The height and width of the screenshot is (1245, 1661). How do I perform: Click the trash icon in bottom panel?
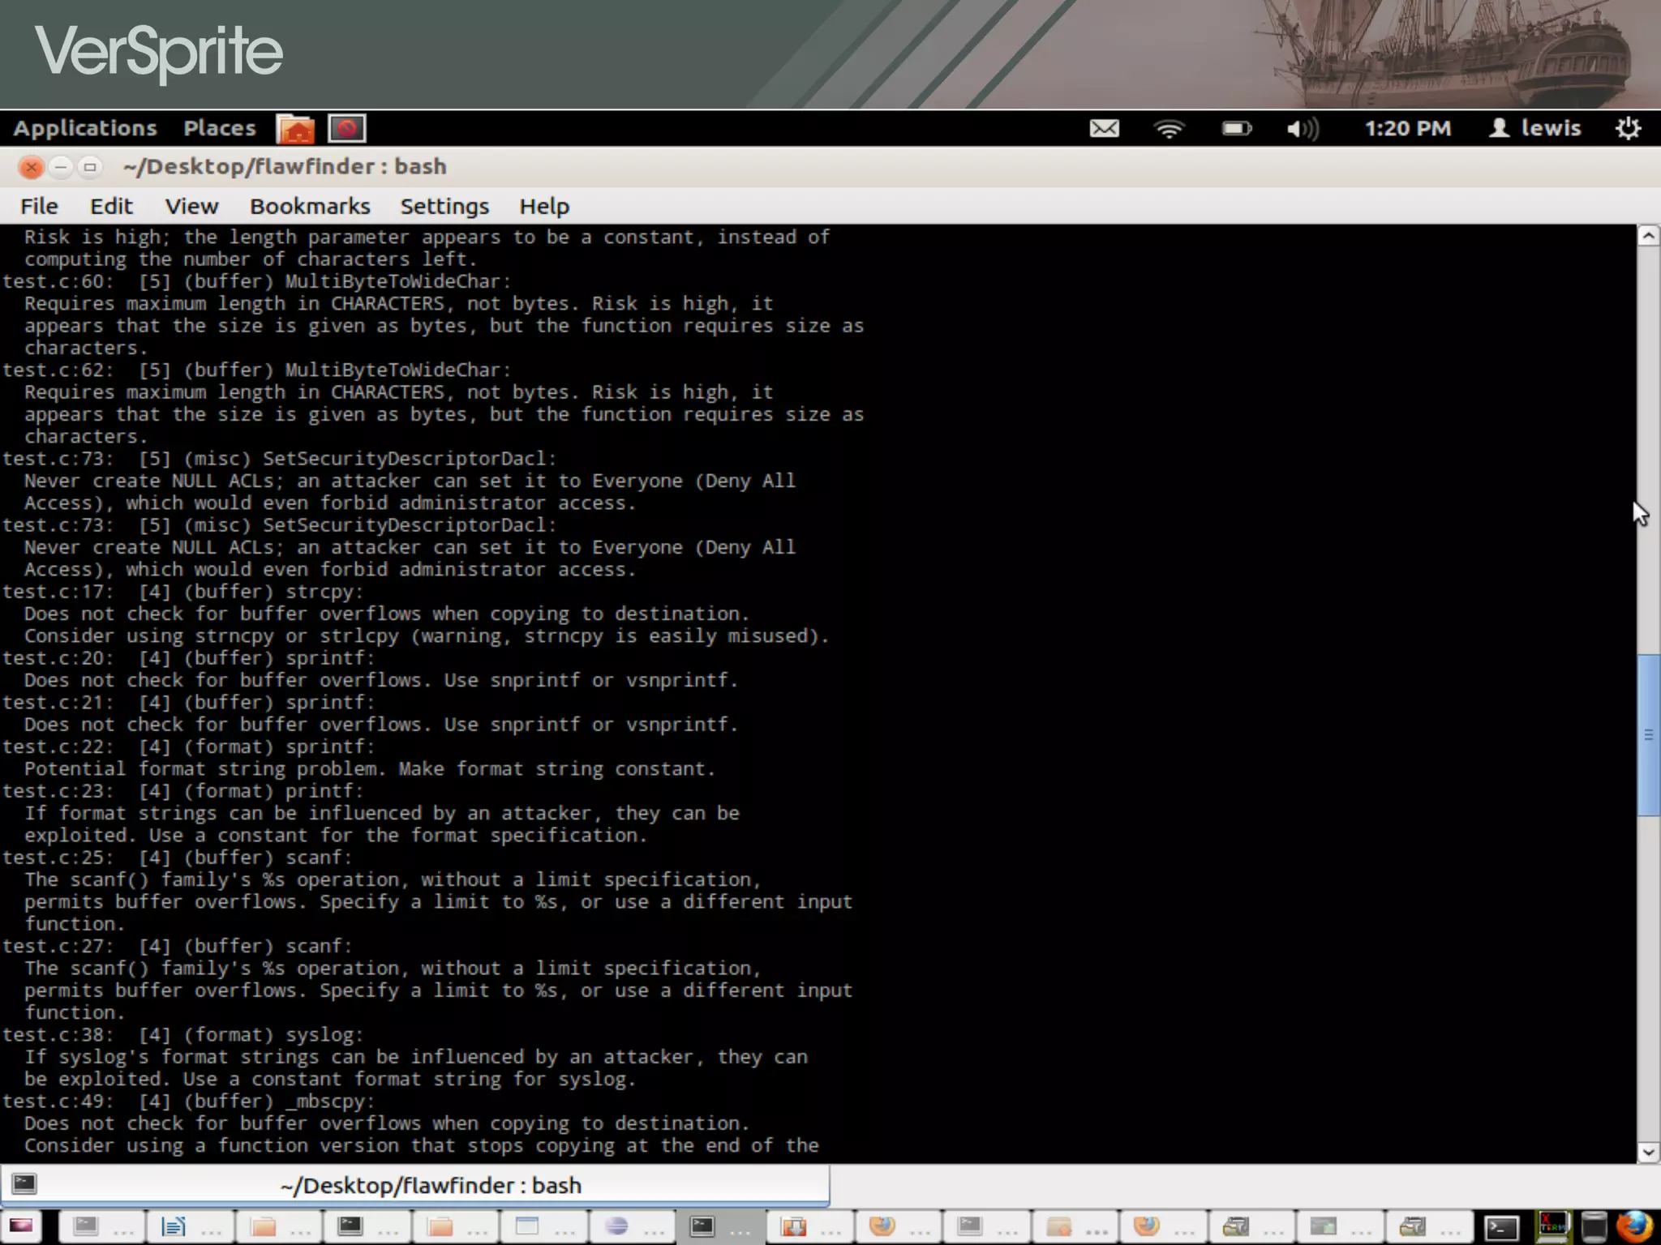(1594, 1226)
